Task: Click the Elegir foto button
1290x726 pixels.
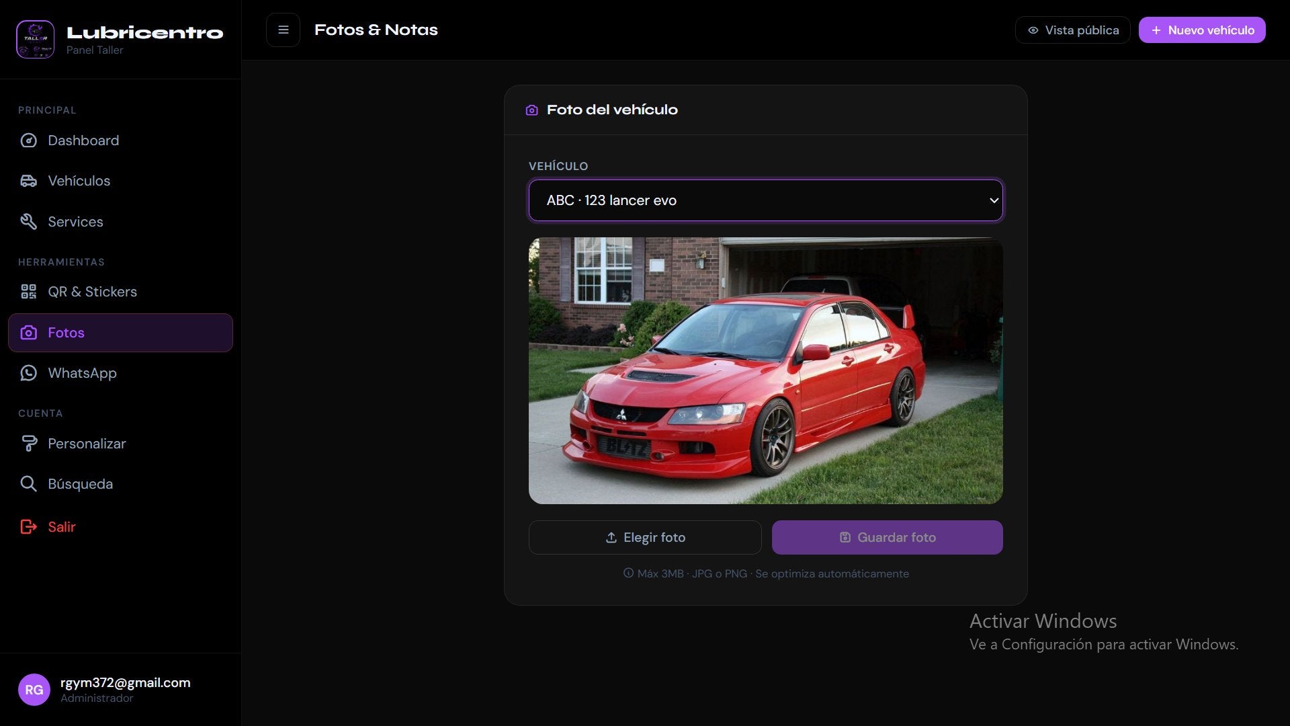Action: [x=645, y=538]
